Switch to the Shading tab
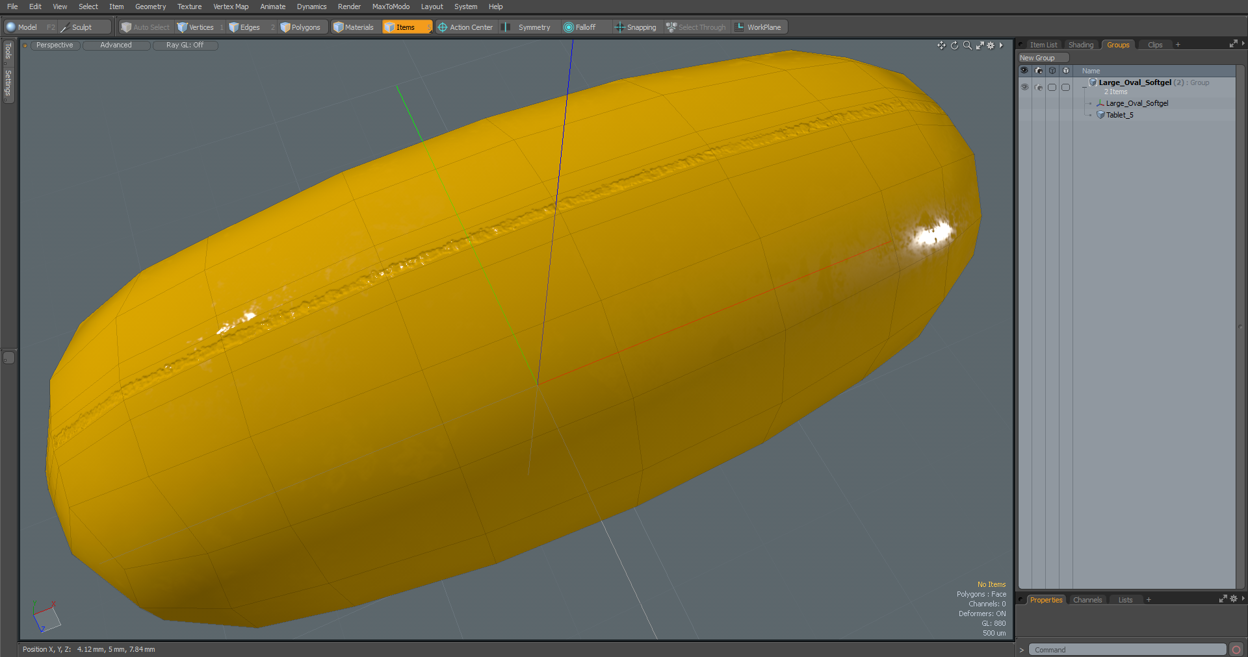 (1081, 45)
